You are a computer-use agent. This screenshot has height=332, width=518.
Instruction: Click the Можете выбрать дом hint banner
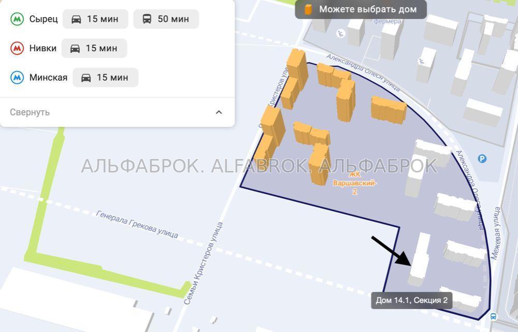click(361, 9)
